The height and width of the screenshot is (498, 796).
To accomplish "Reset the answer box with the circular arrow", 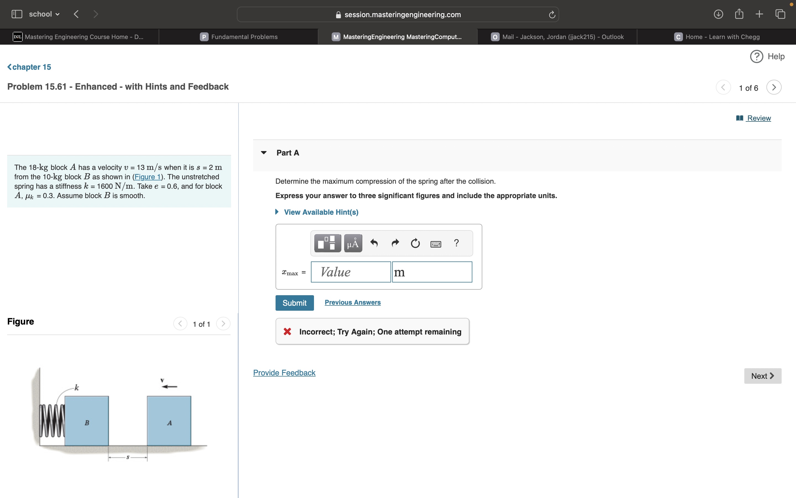I will [415, 243].
